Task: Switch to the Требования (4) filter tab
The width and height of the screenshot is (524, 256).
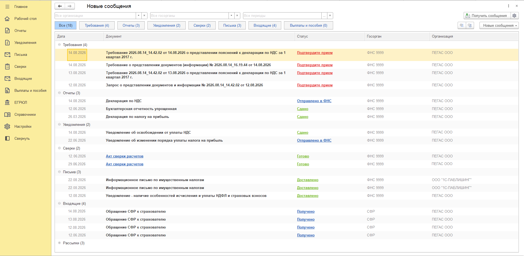Action: click(97, 25)
